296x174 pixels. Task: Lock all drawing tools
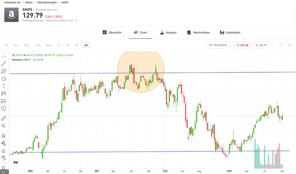[x=4, y=151]
